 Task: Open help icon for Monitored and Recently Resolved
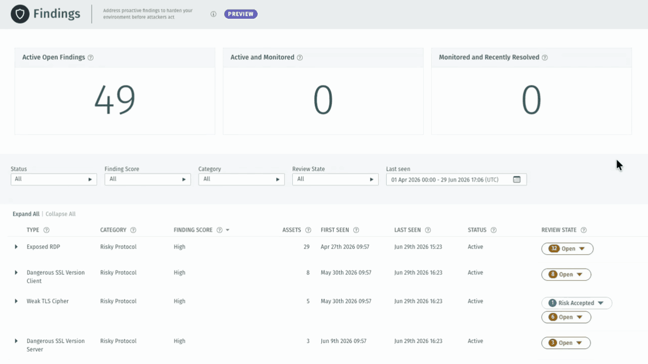545,58
